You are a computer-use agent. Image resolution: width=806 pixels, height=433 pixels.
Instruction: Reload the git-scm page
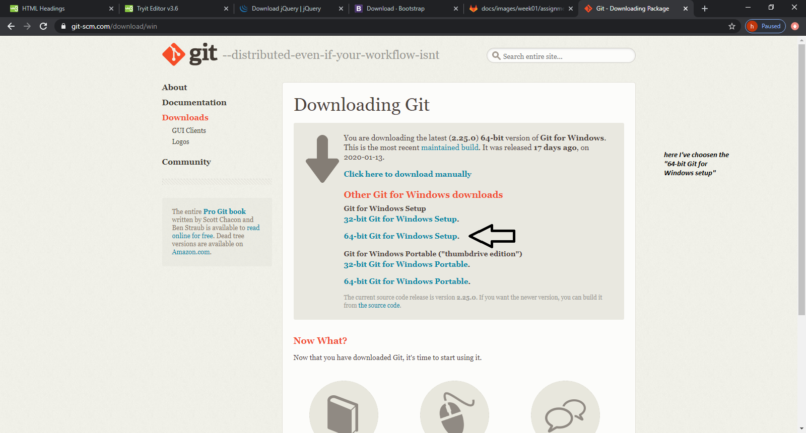[43, 26]
